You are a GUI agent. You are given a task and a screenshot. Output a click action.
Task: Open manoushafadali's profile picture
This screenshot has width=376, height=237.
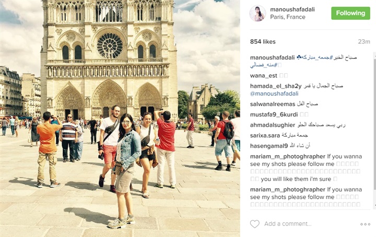click(257, 13)
